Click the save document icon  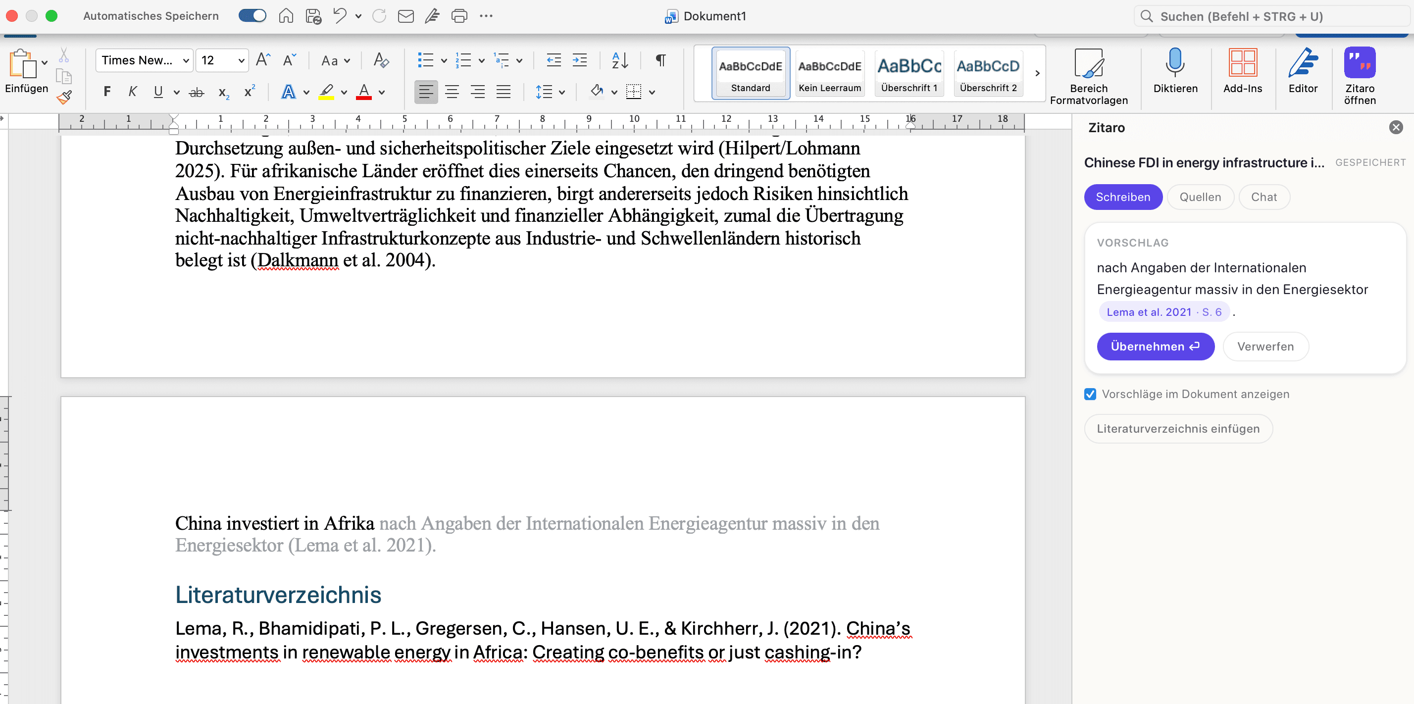pos(313,16)
